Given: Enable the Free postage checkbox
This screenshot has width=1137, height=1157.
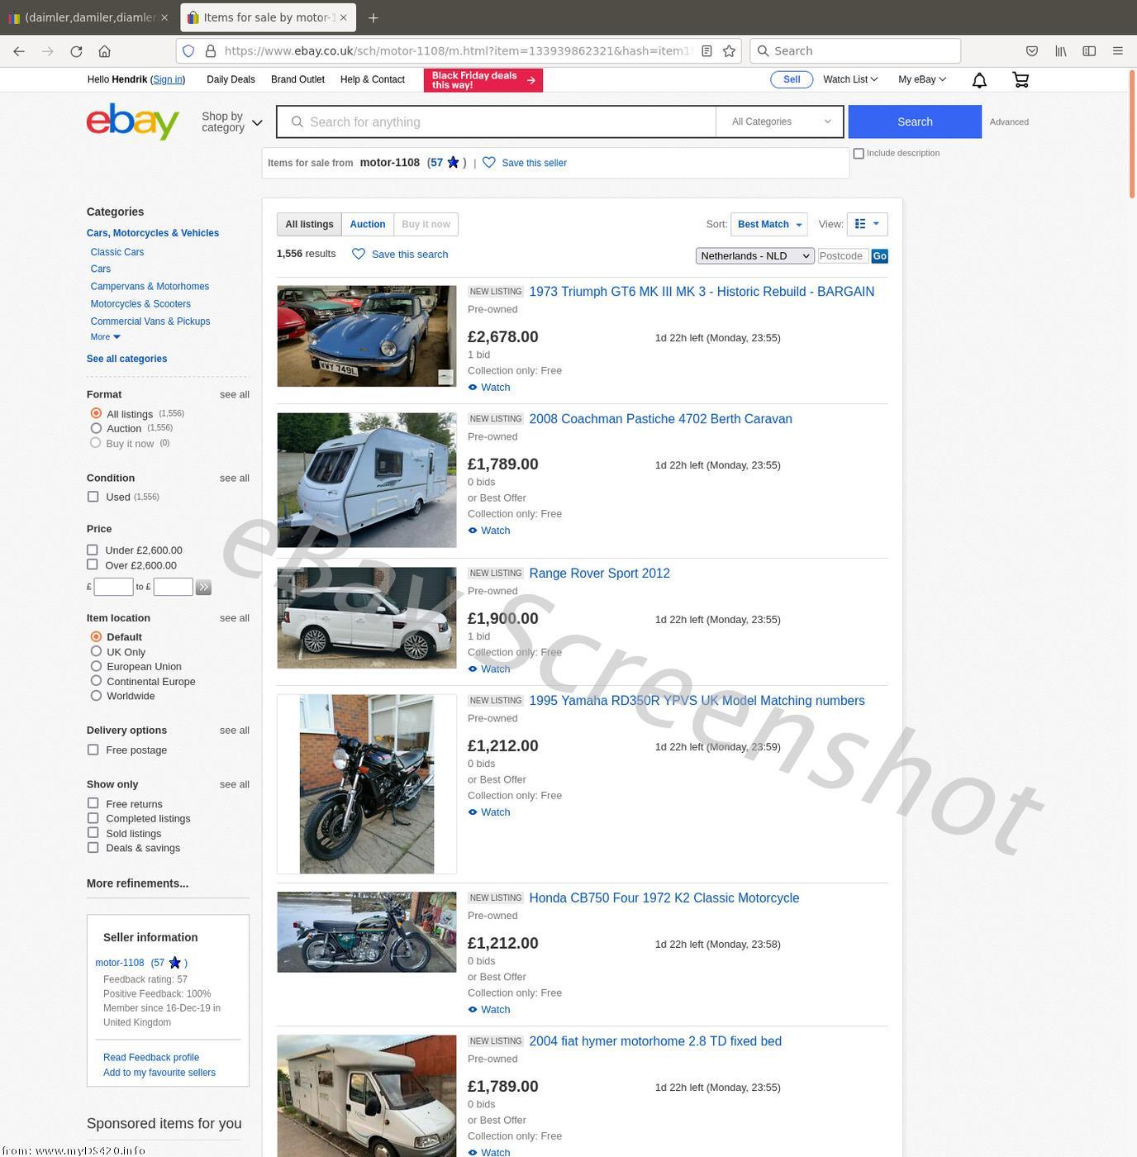Looking at the screenshot, I should point(93,750).
